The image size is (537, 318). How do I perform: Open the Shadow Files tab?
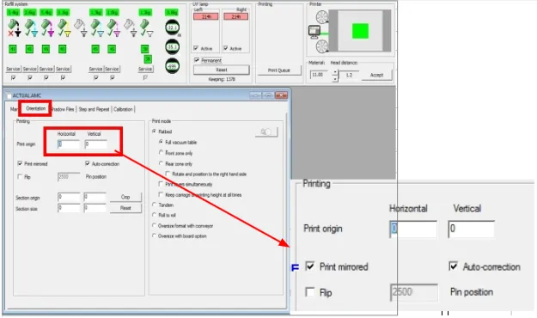pos(63,109)
